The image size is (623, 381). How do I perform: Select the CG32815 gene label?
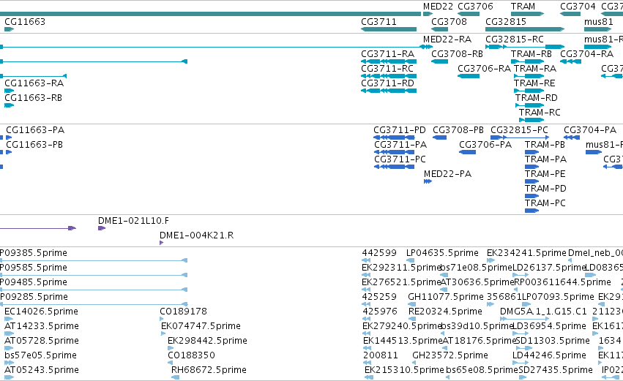[506, 22]
